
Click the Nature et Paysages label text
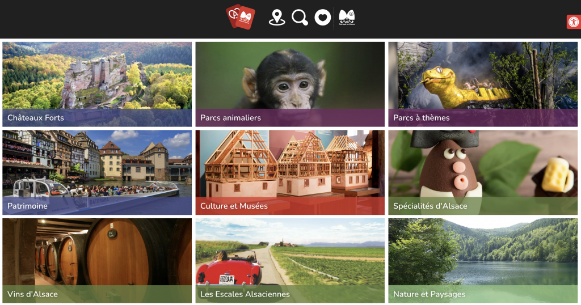pyautogui.click(x=429, y=294)
